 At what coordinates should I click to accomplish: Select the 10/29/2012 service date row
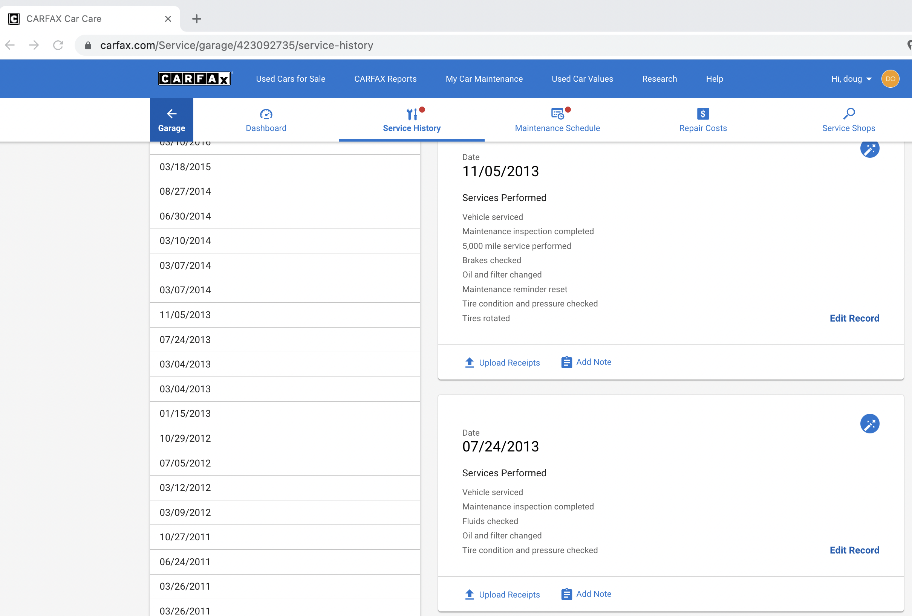coord(285,438)
